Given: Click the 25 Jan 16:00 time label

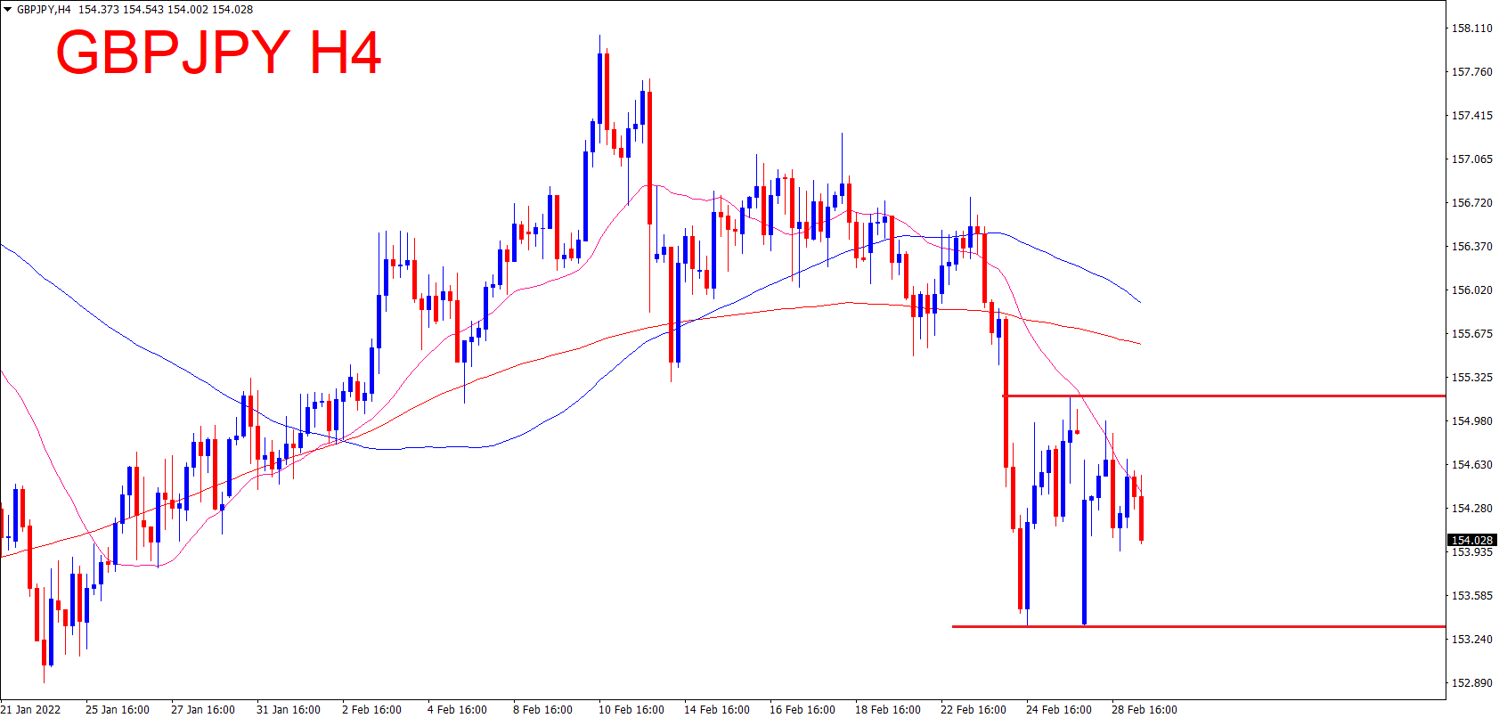Looking at the screenshot, I should (x=118, y=710).
